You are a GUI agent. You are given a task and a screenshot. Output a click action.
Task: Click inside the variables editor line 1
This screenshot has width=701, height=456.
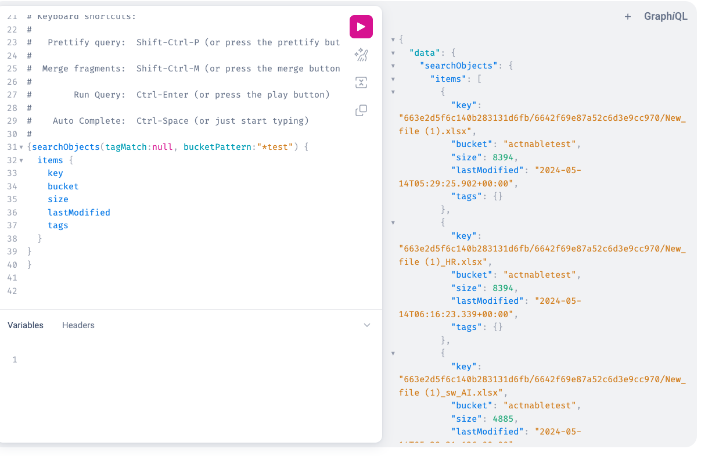174,360
